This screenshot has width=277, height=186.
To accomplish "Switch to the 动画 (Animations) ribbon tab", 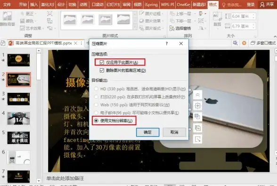I will (83, 4).
